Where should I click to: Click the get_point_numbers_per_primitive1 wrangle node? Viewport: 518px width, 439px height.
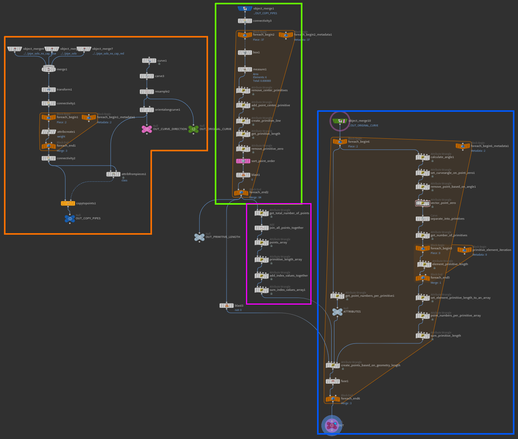337,296
